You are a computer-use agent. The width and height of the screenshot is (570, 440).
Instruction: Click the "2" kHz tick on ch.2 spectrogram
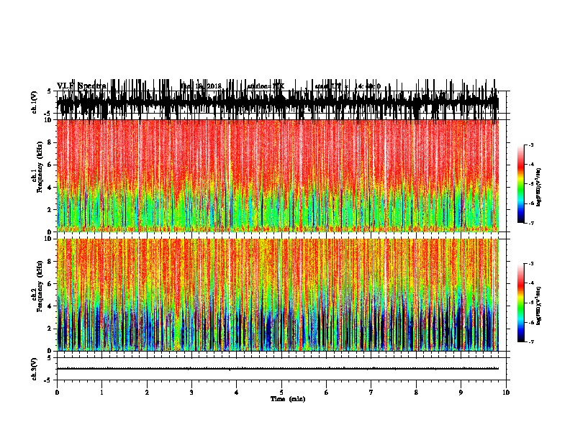click(x=50, y=329)
